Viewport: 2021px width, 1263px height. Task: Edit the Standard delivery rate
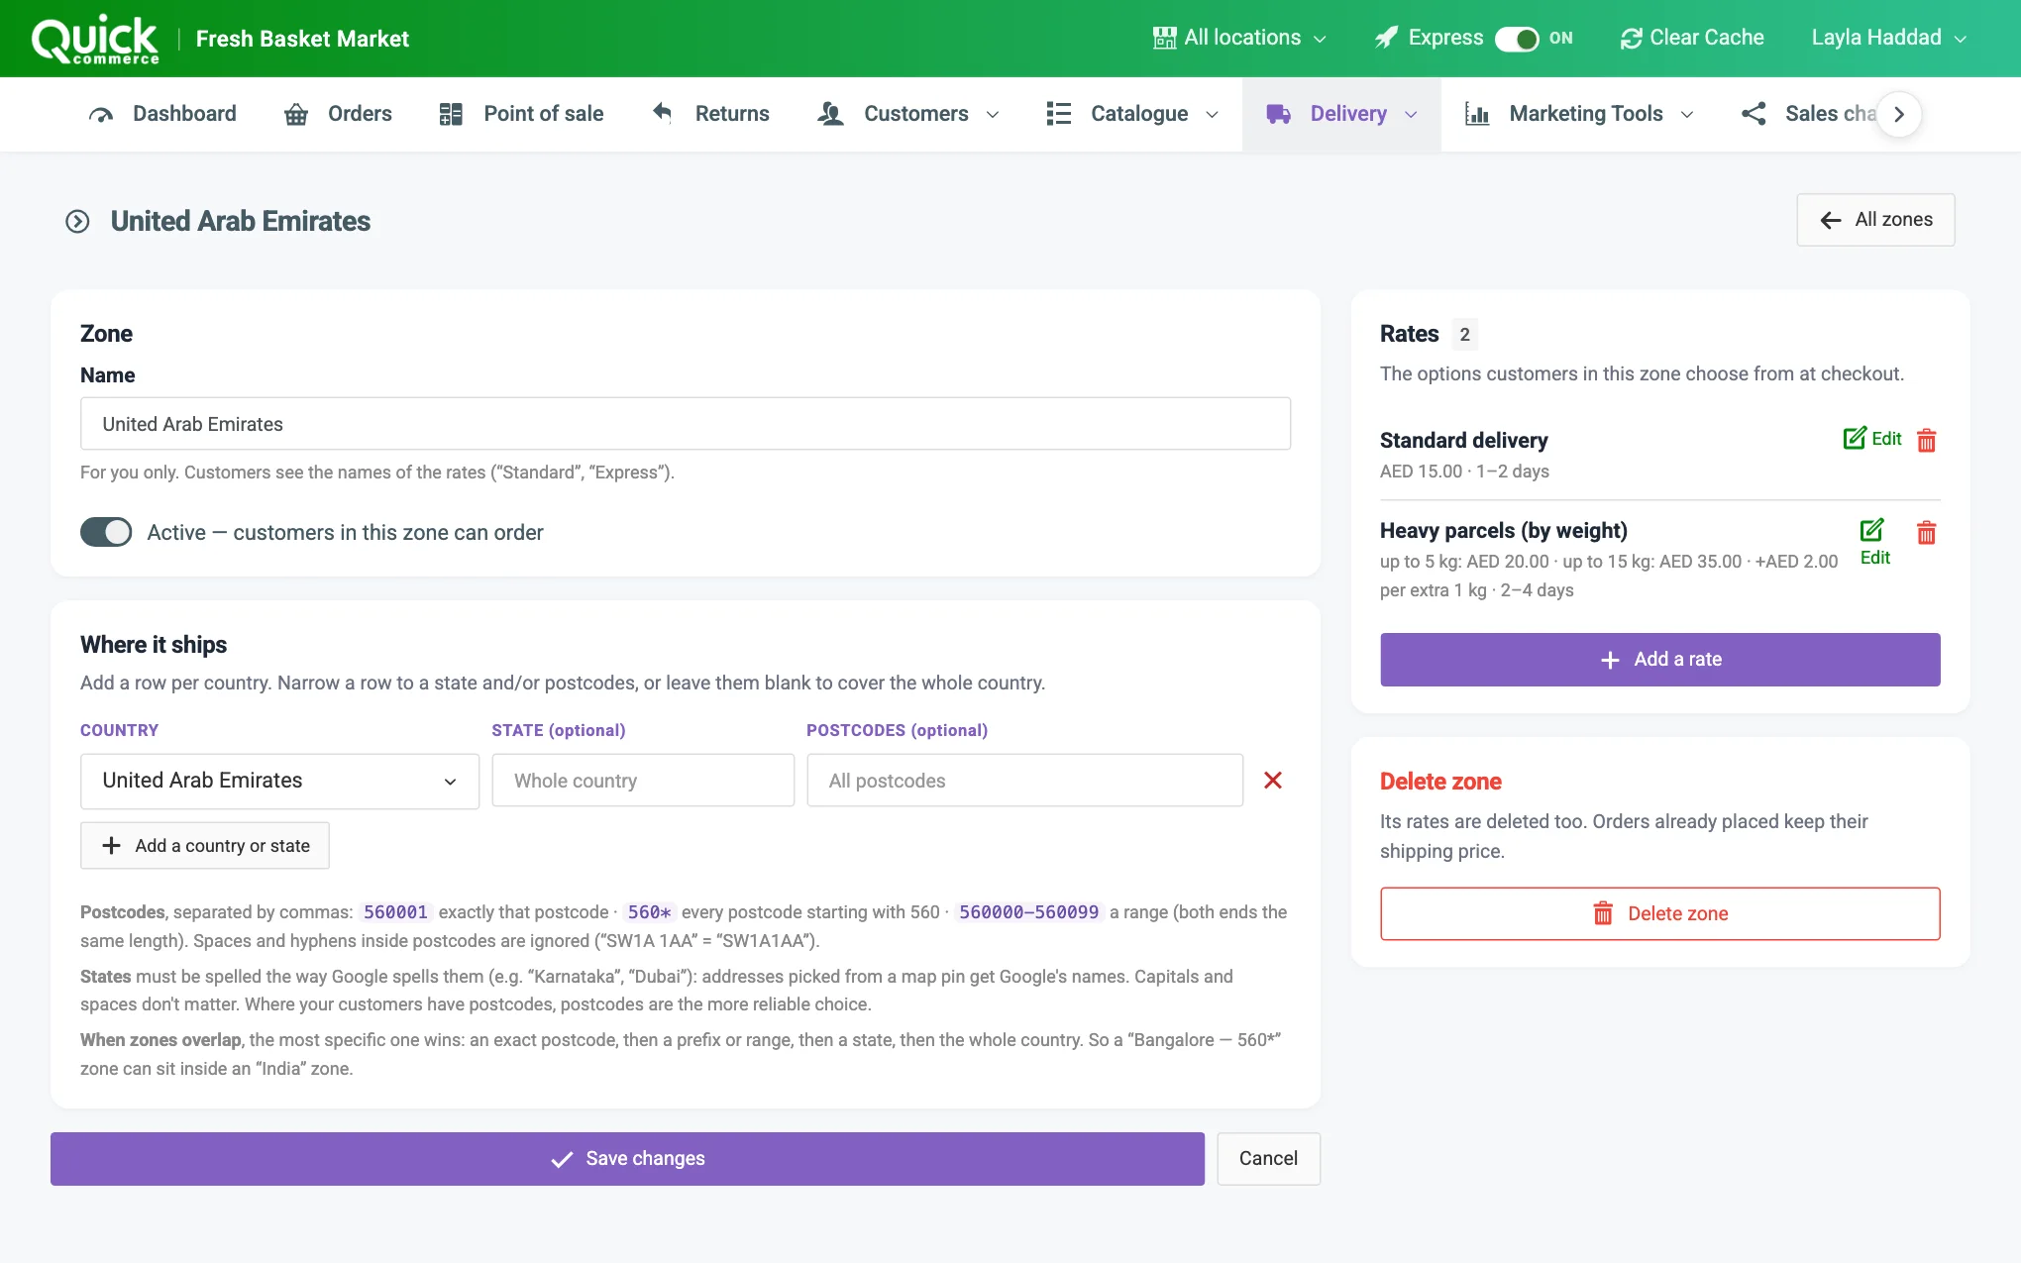click(x=1871, y=438)
